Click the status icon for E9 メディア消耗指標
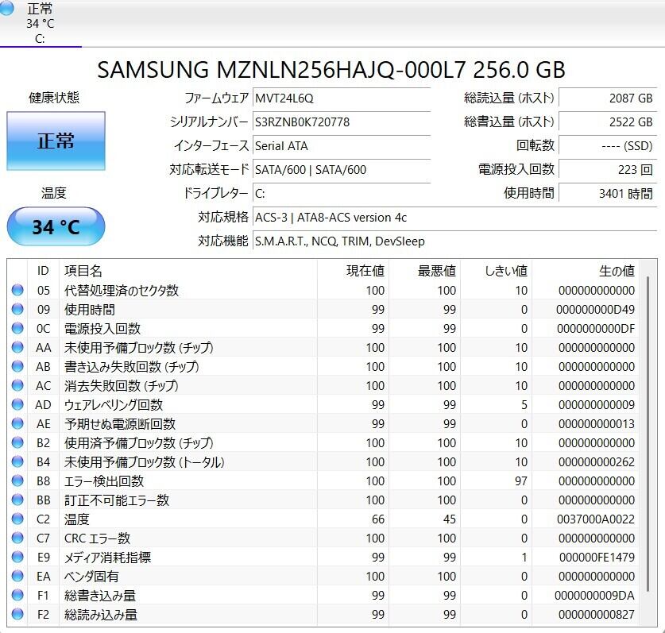This screenshot has width=665, height=633. (x=17, y=558)
